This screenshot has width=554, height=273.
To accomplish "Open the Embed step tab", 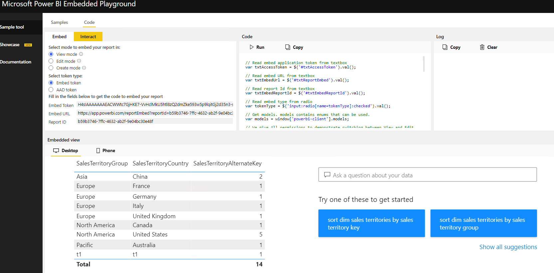I will click(60, 37).
